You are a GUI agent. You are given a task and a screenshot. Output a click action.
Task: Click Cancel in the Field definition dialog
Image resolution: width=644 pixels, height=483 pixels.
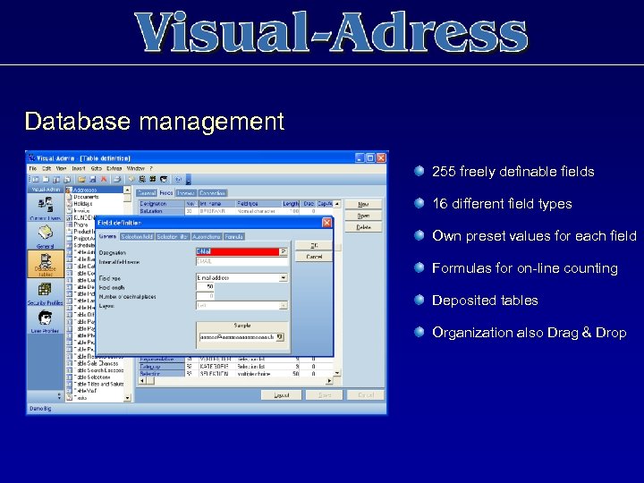[314, 257]
